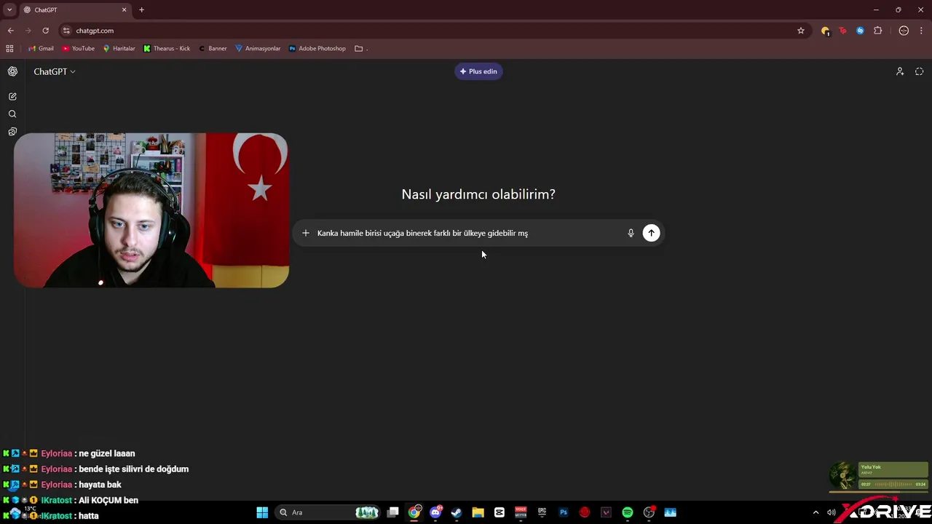Open the blue Shazam extension icon
The image size is (932, 524).
[x=860, y=31]
